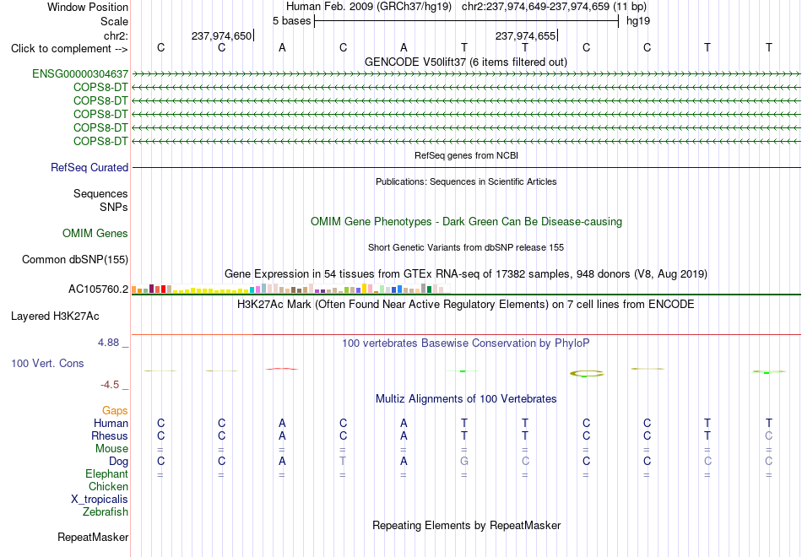The height and width of the screenshot is (557, 802).
Task: Click the mismatched G in Dog row
Action: click(464, 462)
